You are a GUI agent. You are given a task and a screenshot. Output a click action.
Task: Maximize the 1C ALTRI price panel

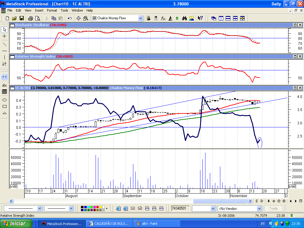295,88
